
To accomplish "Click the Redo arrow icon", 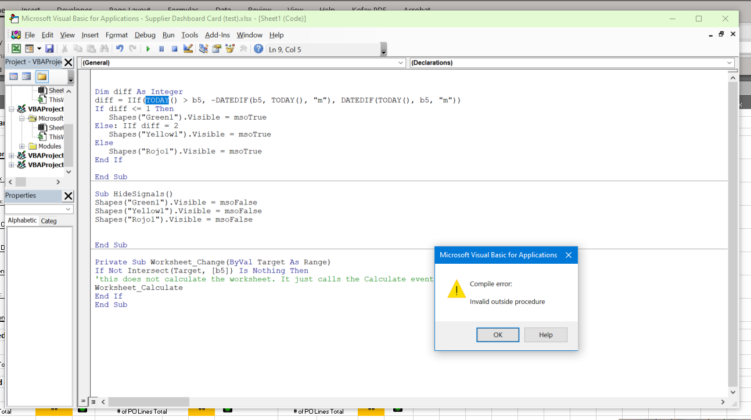I will [x=132, y=49].
